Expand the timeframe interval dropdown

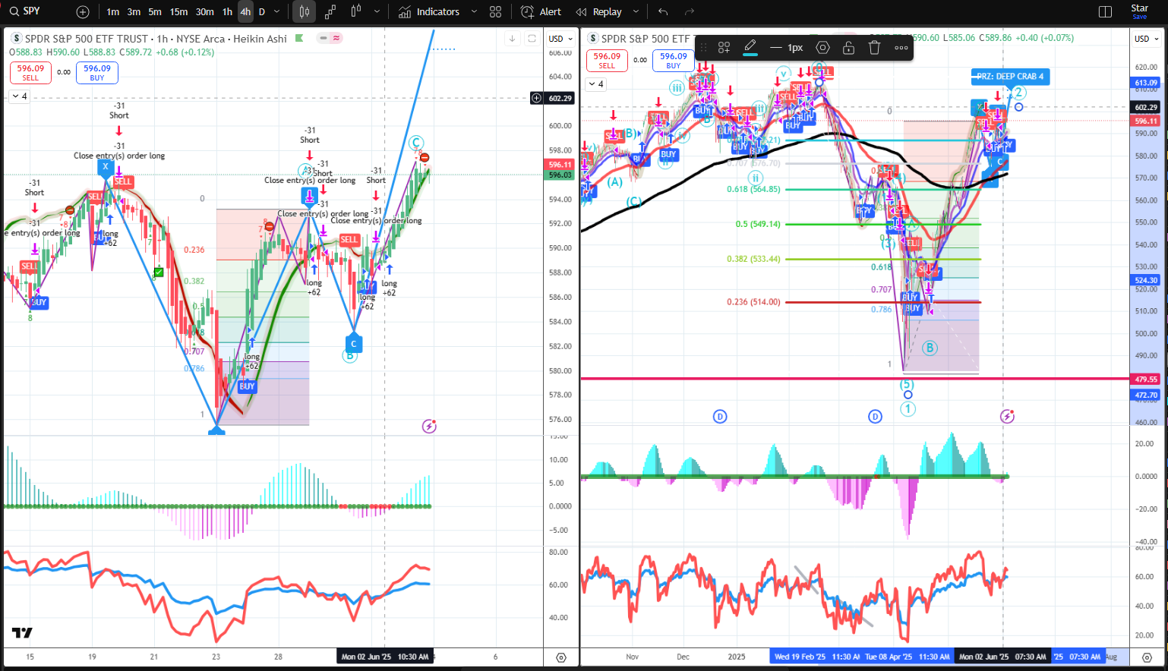tap(276, 12)
